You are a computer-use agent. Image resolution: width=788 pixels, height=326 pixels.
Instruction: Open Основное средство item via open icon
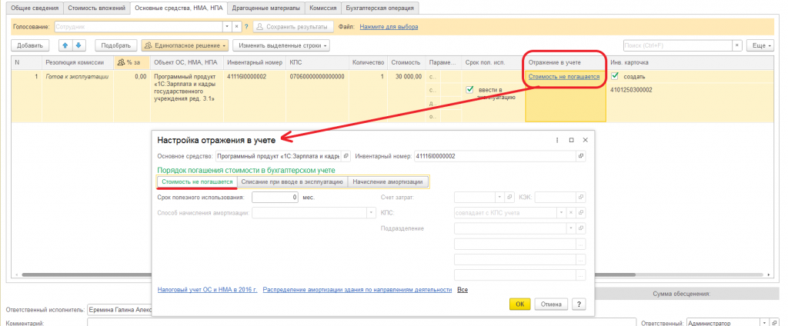(346, 156)
